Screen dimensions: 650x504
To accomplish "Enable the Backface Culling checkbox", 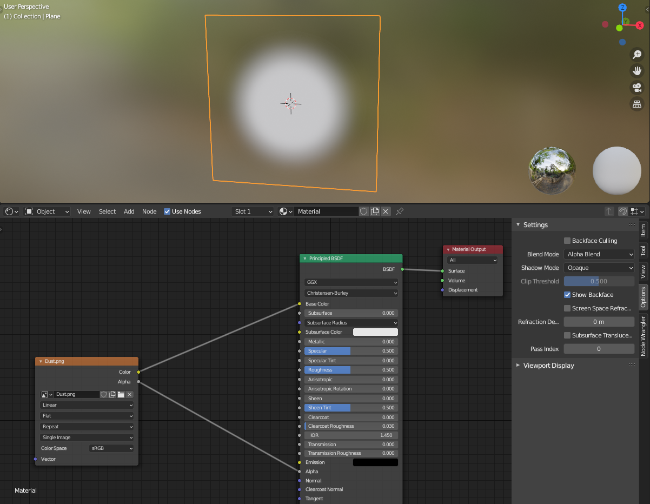I will coord(568,240).
